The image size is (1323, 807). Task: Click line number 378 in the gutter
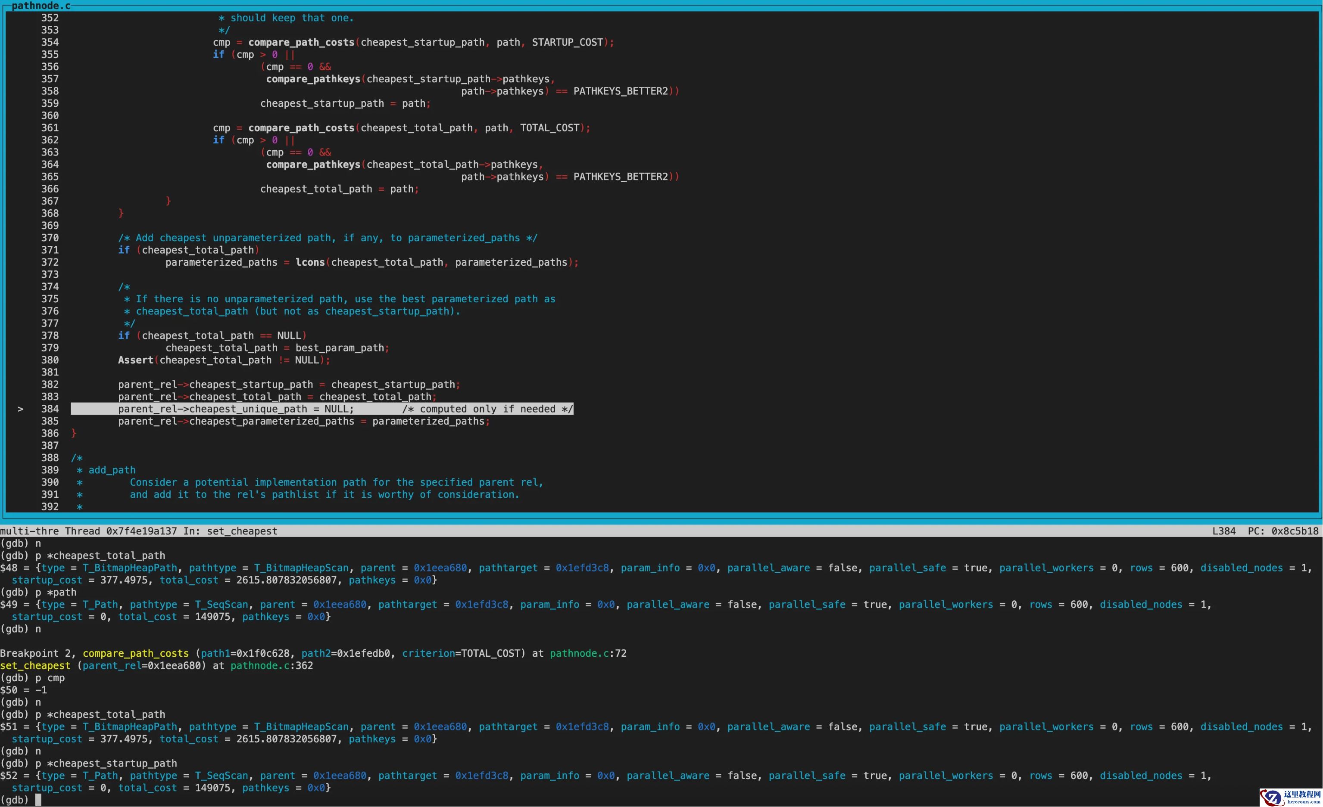[50, 336]
